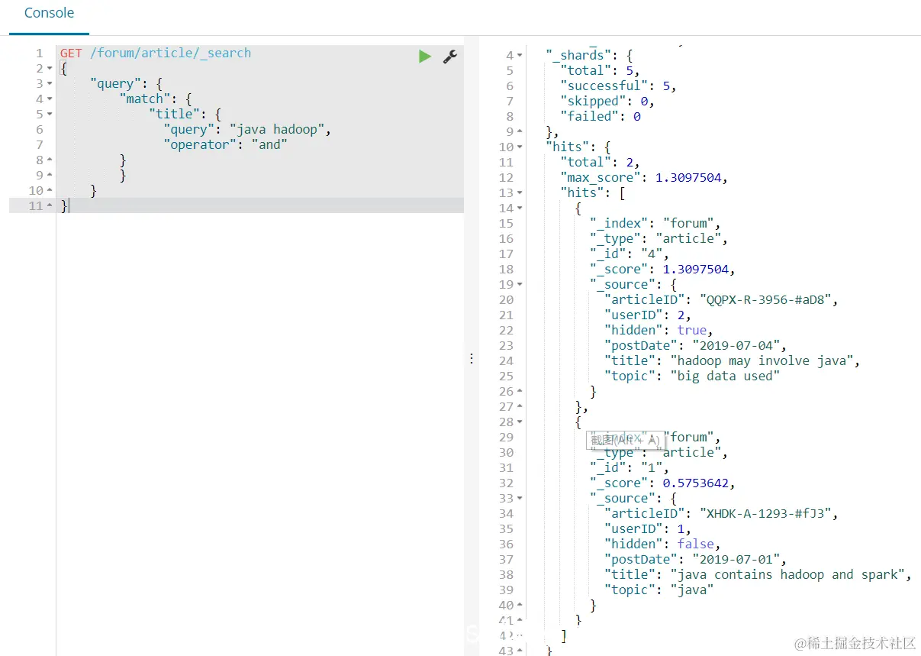
Task: Click postDate "2019-07-01"
Action: pyautogui.click(x=736, y=560)
